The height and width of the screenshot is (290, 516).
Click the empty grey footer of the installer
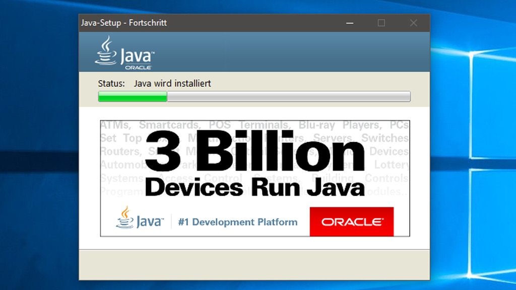click(x=254, y=264)
